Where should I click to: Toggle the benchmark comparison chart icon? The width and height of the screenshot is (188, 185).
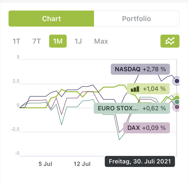[170, 41]
